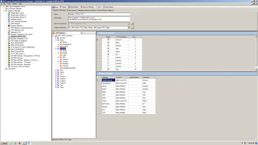Viewport: 258px width, 145px height.
Task: Click the search magnifier in HFM Selection
Action: 82,33
